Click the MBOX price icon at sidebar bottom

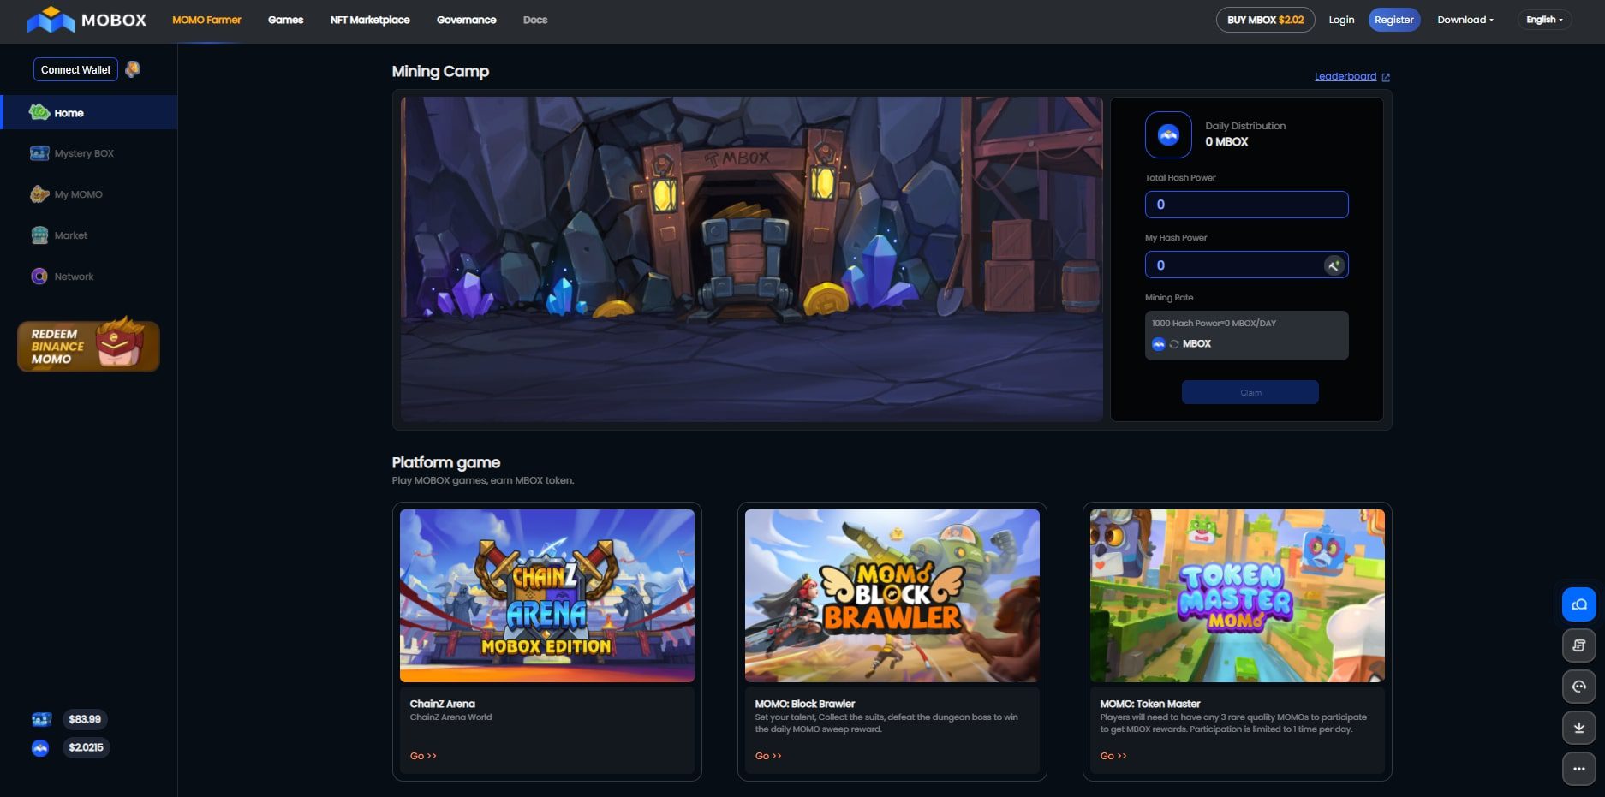click(x=40, y=748)
